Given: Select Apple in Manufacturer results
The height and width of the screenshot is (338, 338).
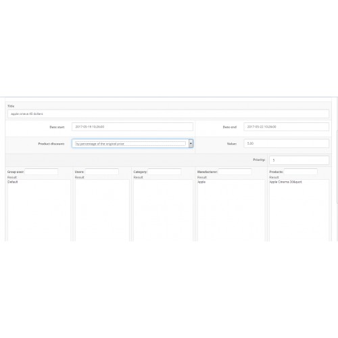Looking at the screenshot, I should 201,182.
